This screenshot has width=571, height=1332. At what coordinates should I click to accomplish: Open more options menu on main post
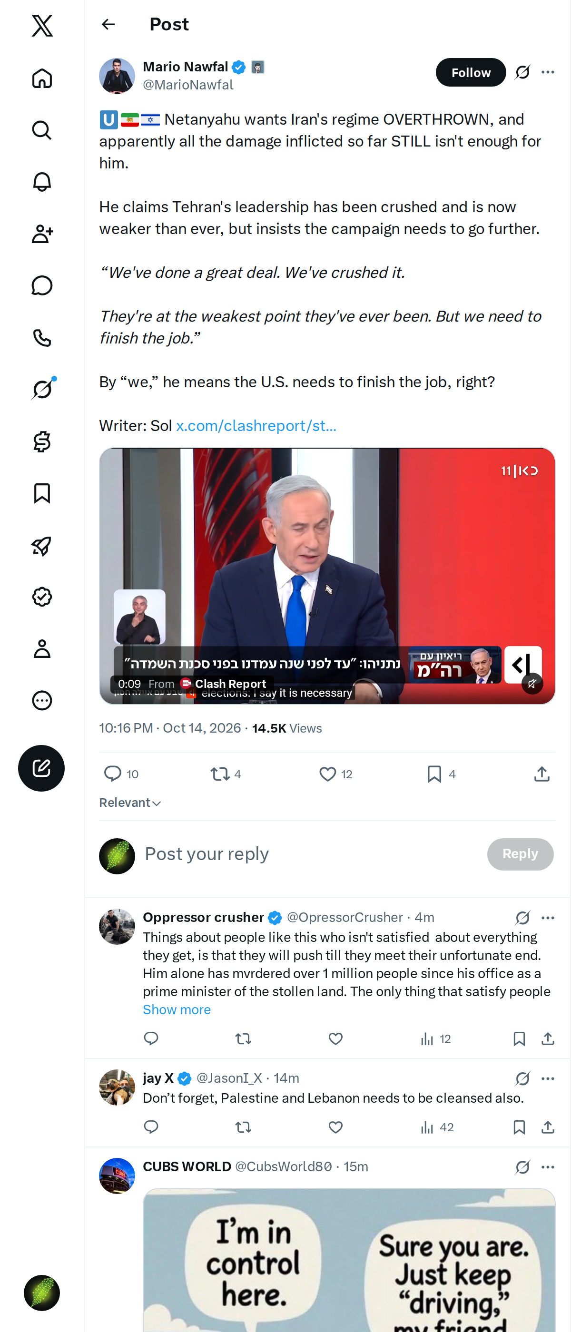(548, 72)
